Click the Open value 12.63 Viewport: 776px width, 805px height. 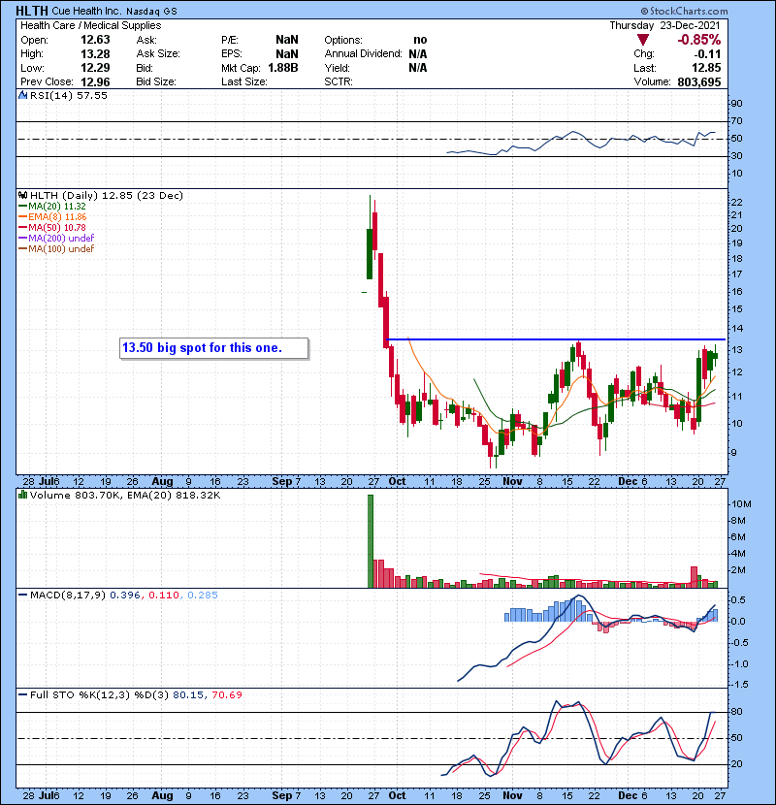(x=95, y=40)
